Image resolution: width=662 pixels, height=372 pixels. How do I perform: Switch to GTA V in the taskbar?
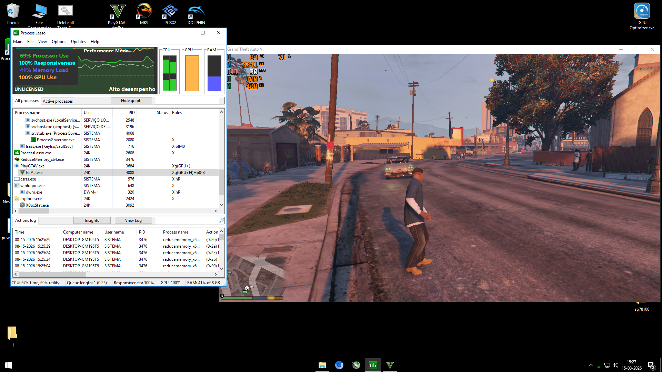coord(390,365)
